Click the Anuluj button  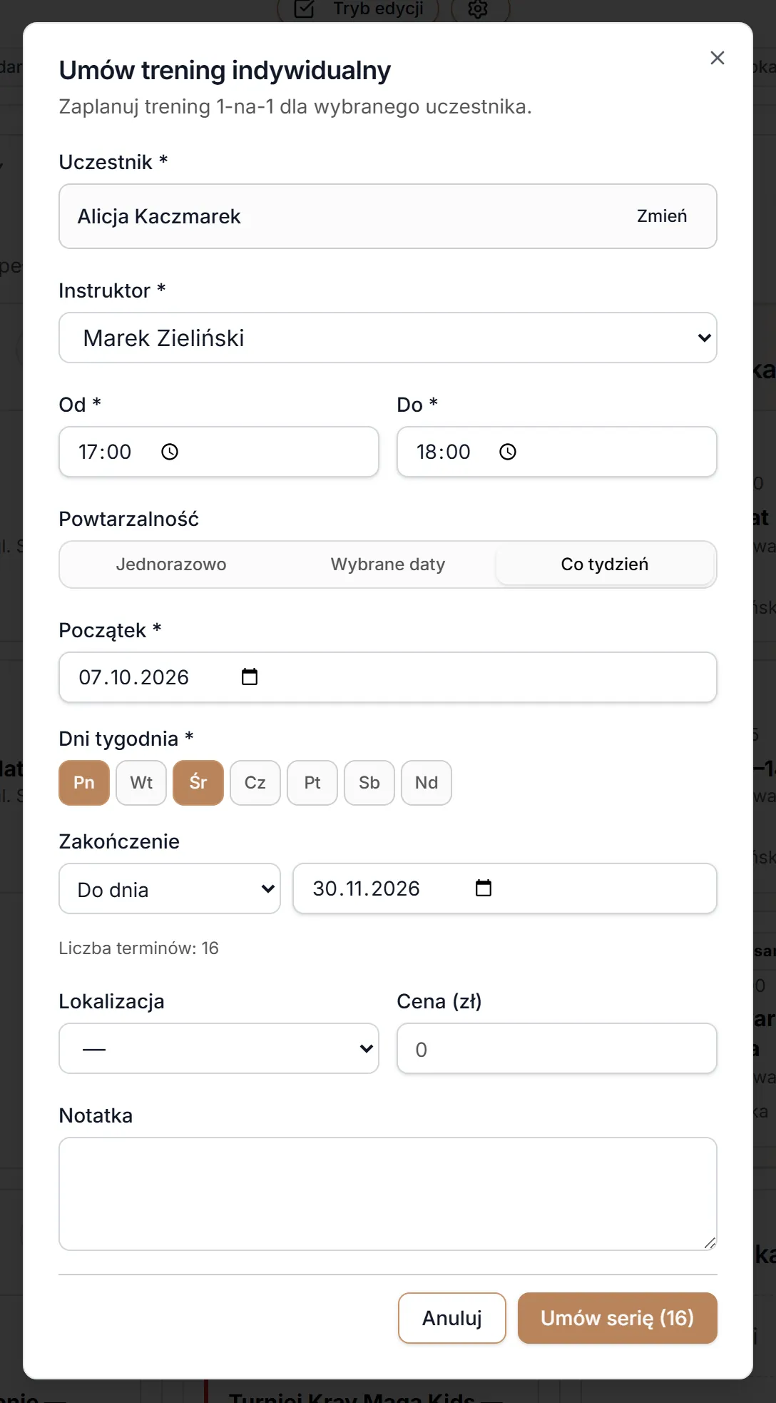pyautogui.click(x=452, y=1318)
